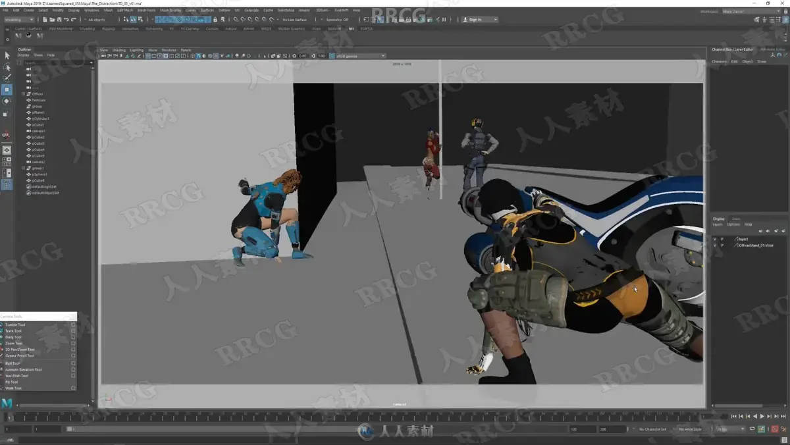This screenshot has height=445, width=790.
Task: Click the third M shelf icon
Action: (39, 36)
